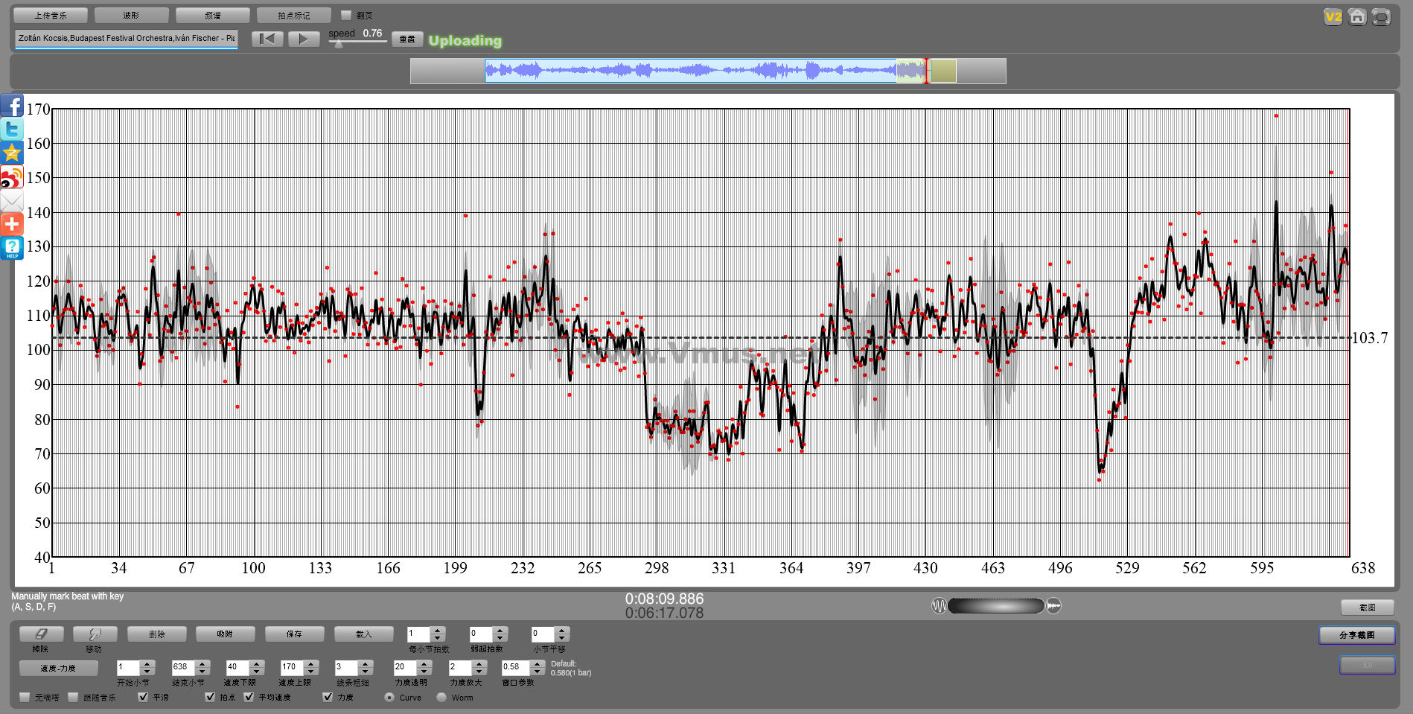Increase the 窗口参数 0.58 stepper value

[x=537, y=663]
